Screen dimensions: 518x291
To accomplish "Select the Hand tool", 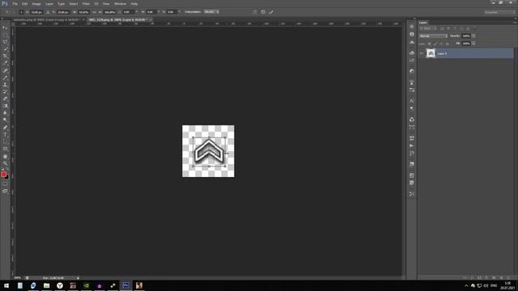I will [x=5, y=156].
